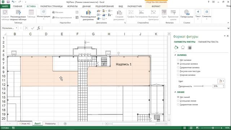Screen dimensions: 231x130
Task: Insert a column chart
Action: 99,11
